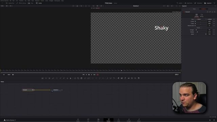Open the Spline editor panel
The height and width of the screenshot is (122, 217).
[x=179, y=3]
